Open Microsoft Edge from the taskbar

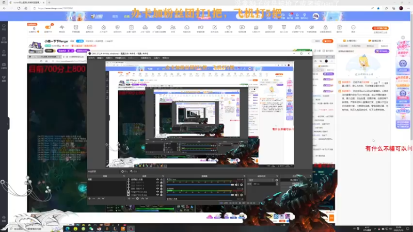point(68,228)
